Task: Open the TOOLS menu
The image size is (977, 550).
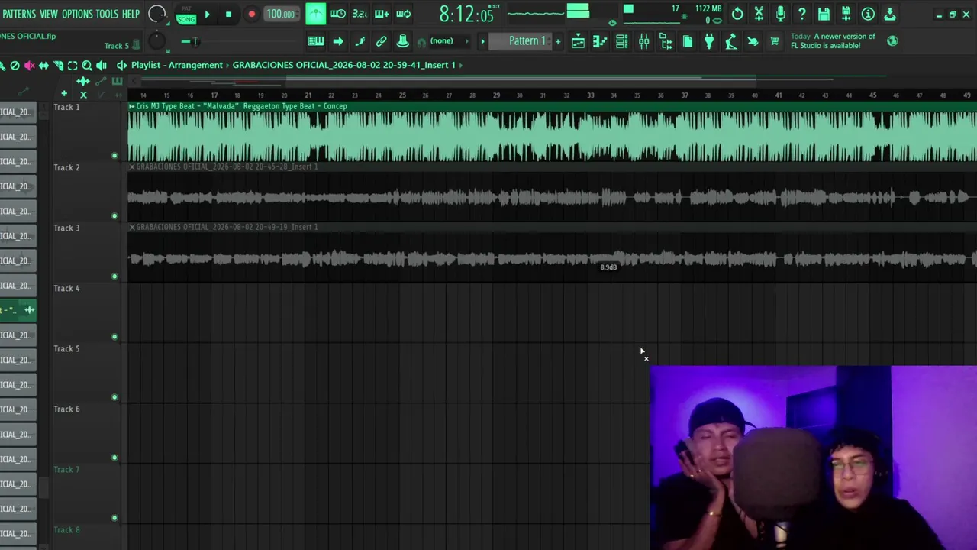Action: coord(107,14)
